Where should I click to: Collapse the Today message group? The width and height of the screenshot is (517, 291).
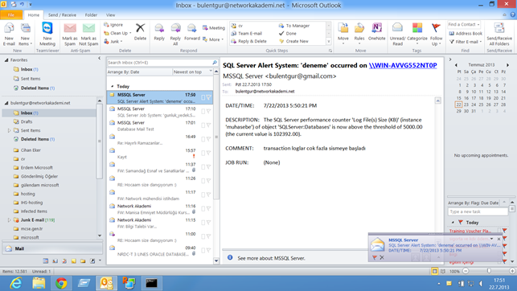point(113,86)
